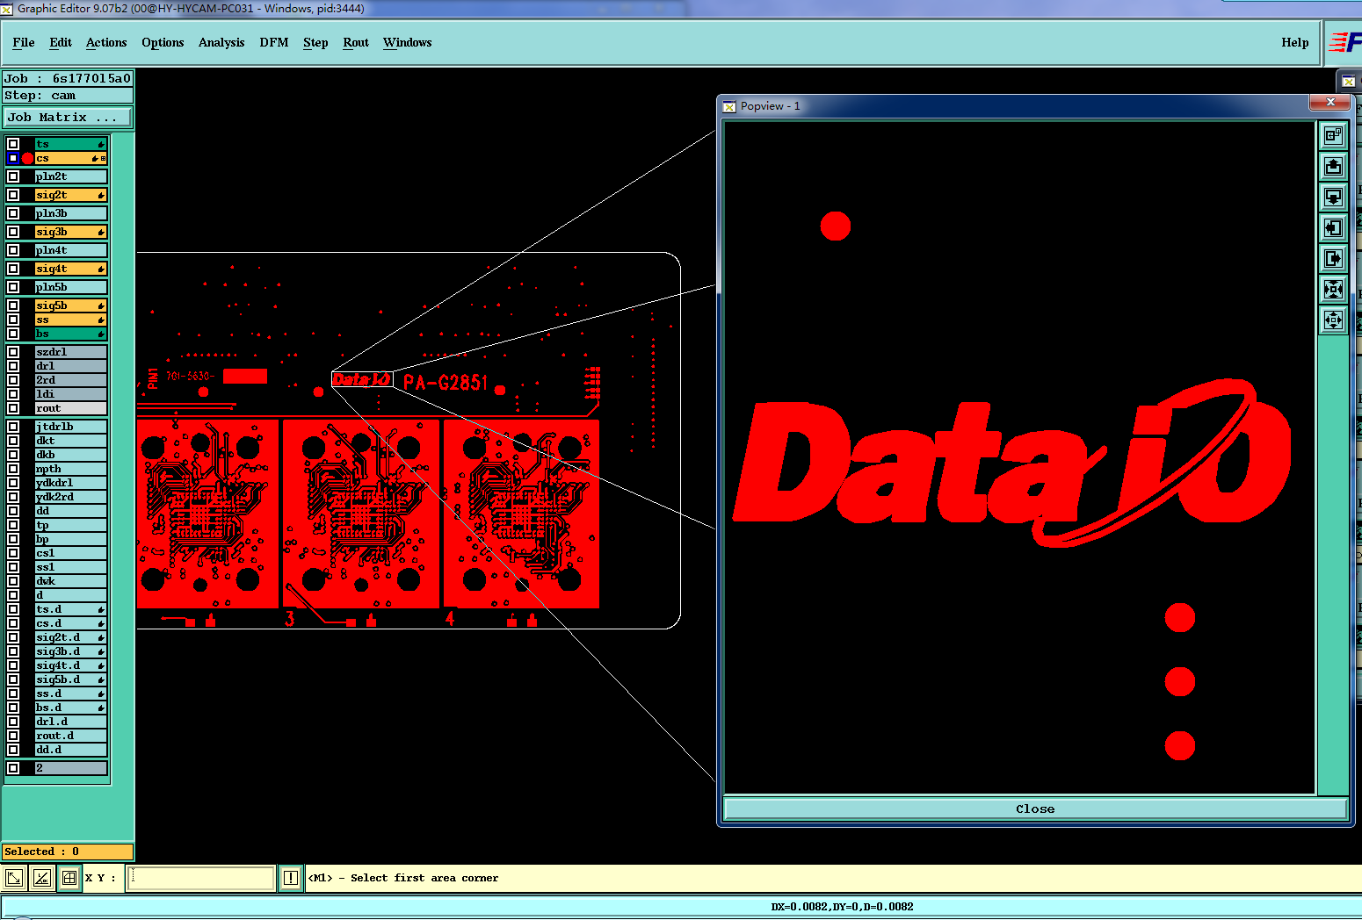Click the Job : 6s177015a0 label
Viewport: 1362px width, 920px height.
coord(68,78)
